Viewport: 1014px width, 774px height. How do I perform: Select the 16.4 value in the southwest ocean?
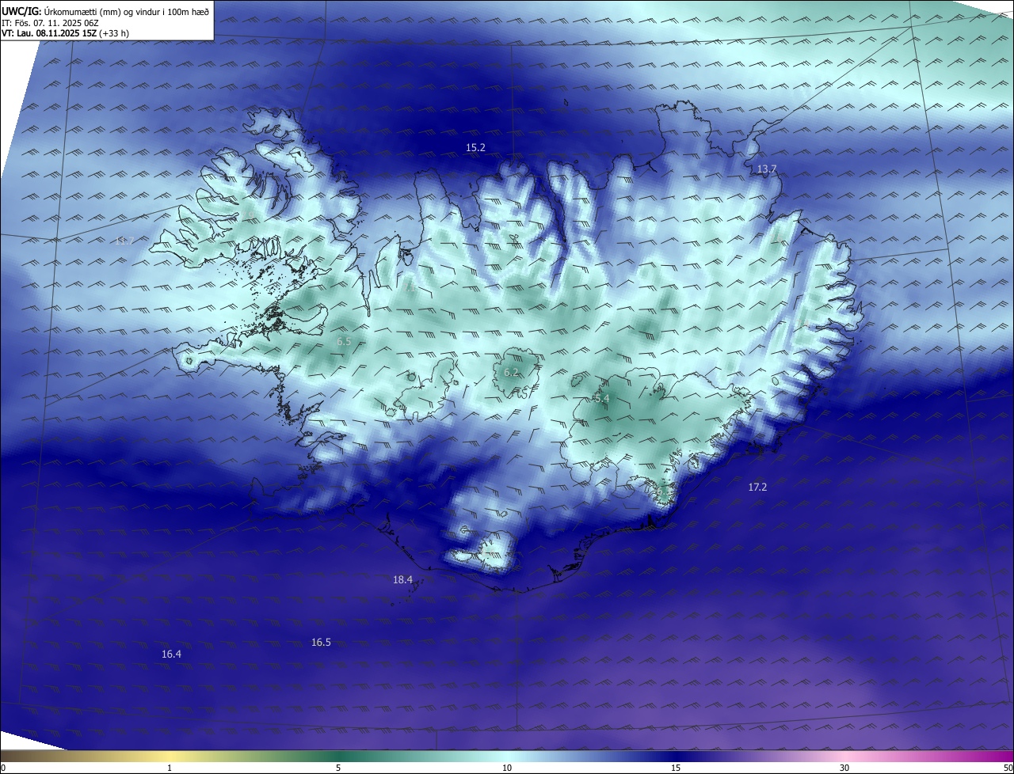coord(171,654)
